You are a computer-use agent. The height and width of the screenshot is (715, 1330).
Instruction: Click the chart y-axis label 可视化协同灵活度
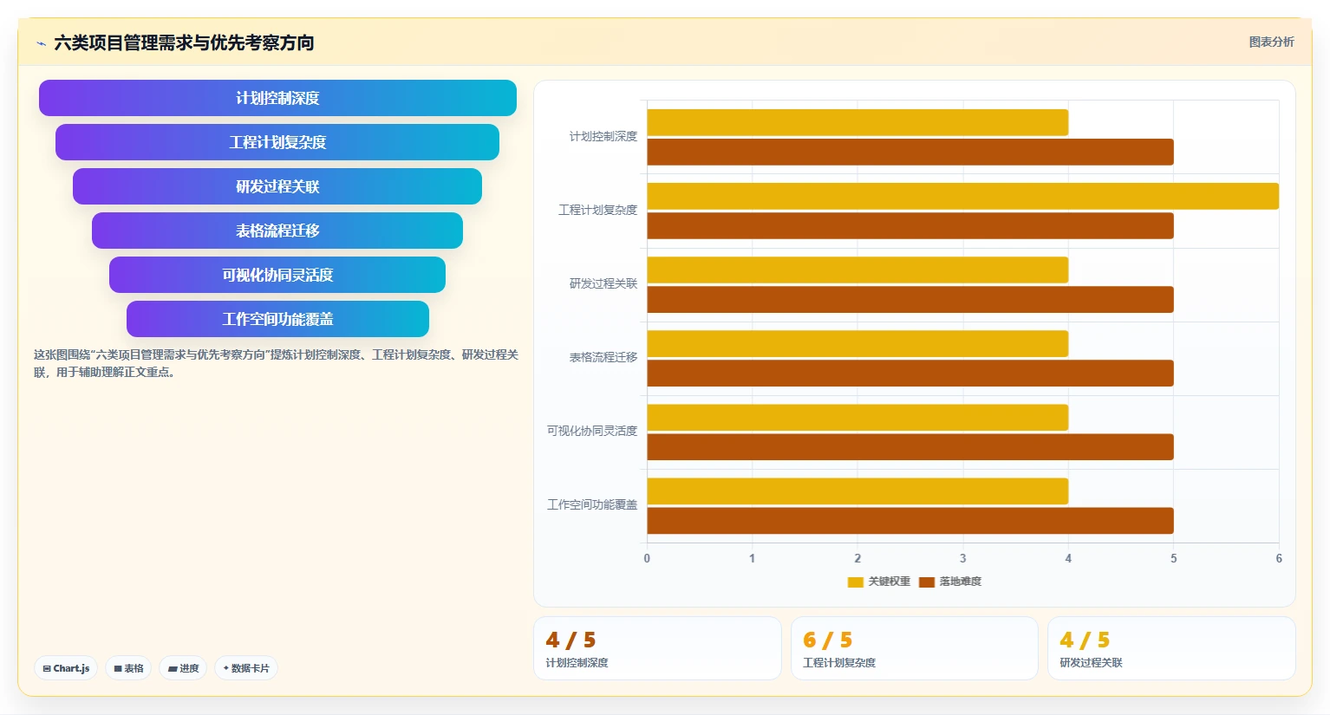[592, 431]
